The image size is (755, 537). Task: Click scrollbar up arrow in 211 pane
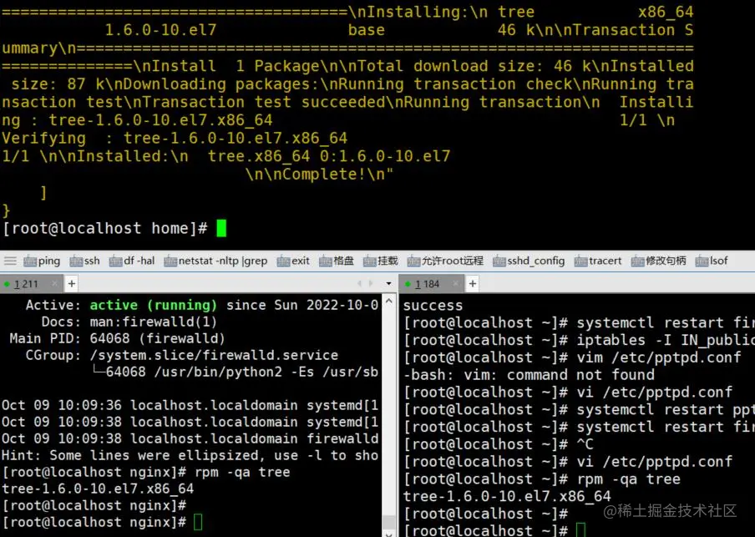388,301
